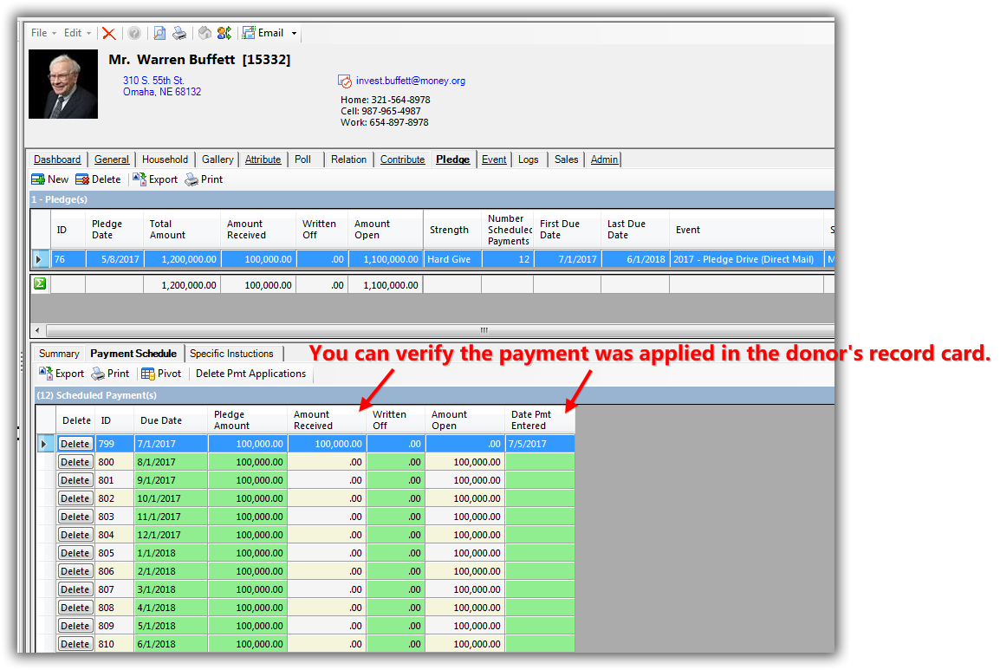Click the invest.buffett@money.org email link

[x=410, y=81]
